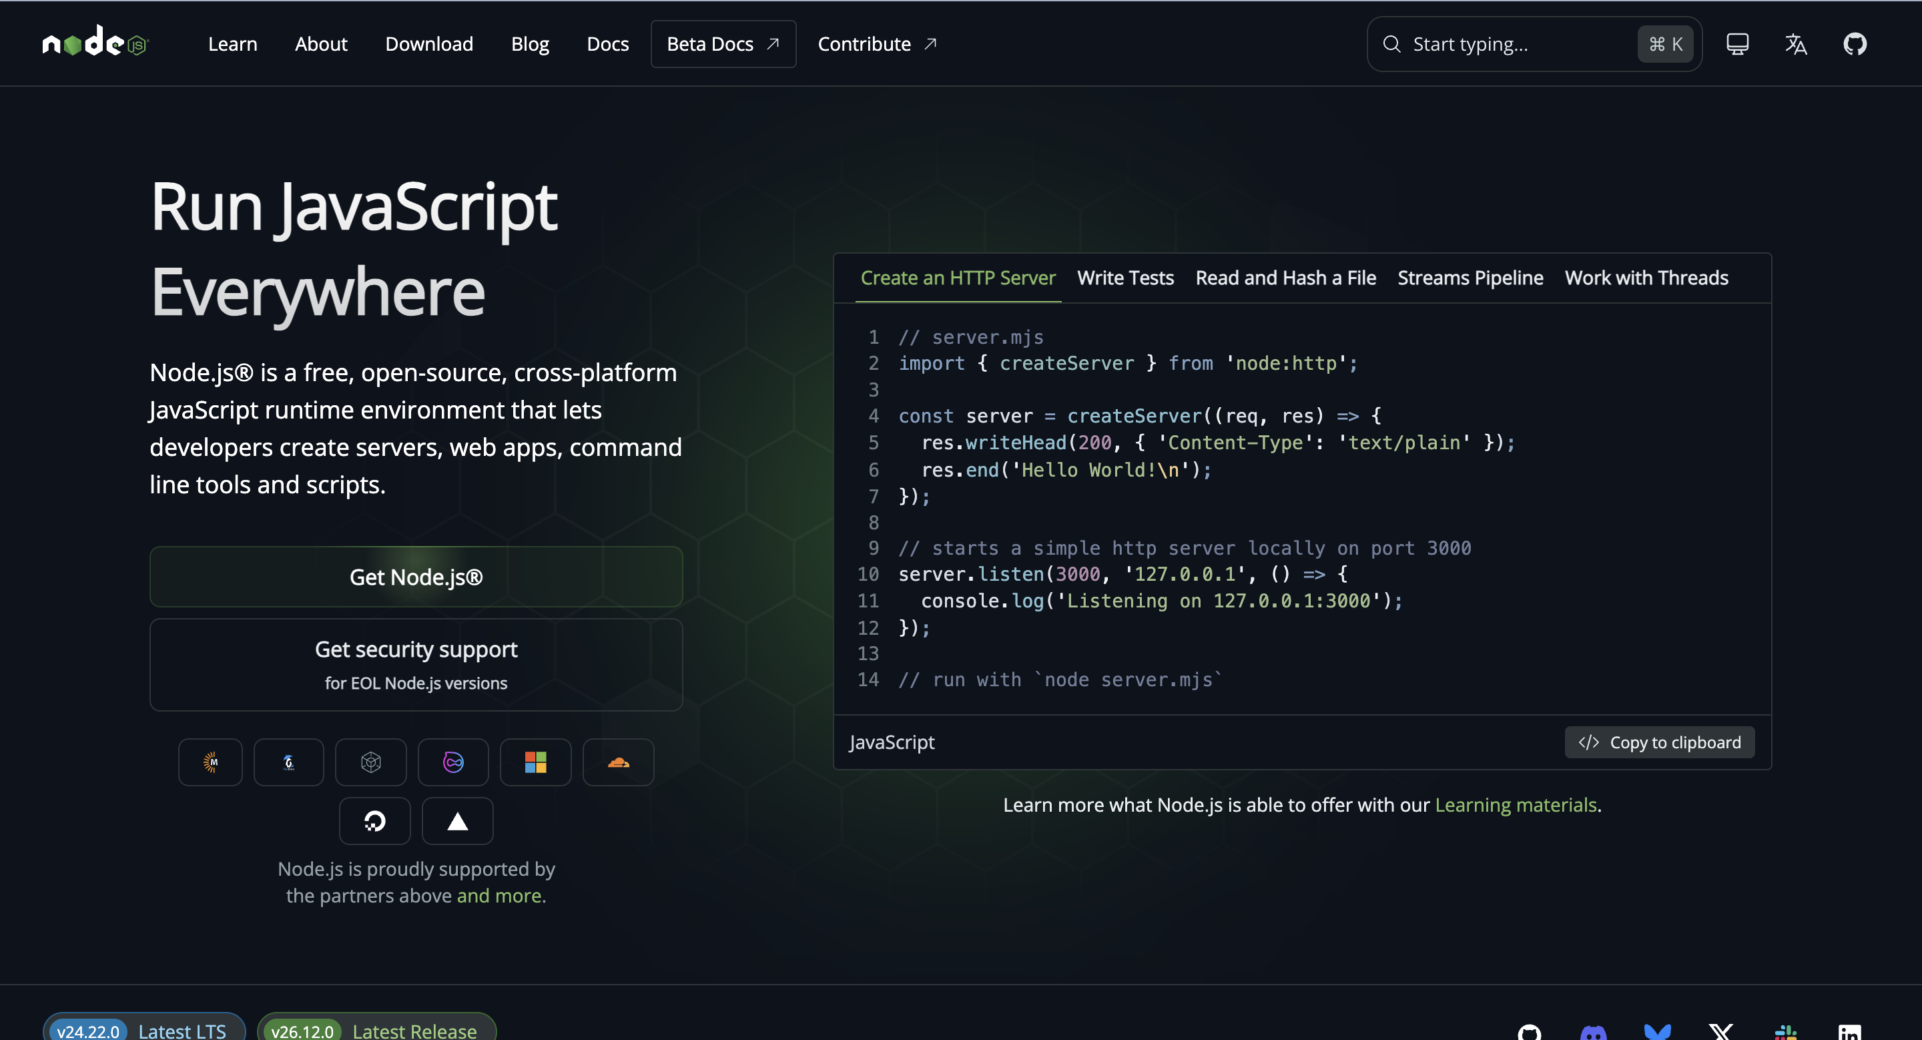Open Beta Docs external link
This screenshot has height=1040, width=1922.
(723, 44)
